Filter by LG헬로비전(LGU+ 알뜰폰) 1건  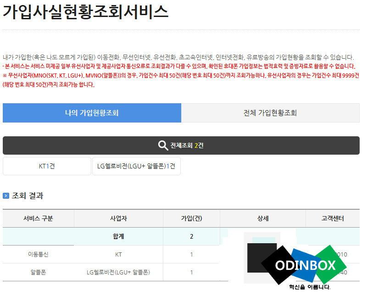point(136,166)
